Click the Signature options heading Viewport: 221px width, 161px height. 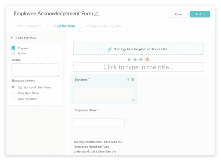coord(23,81)
